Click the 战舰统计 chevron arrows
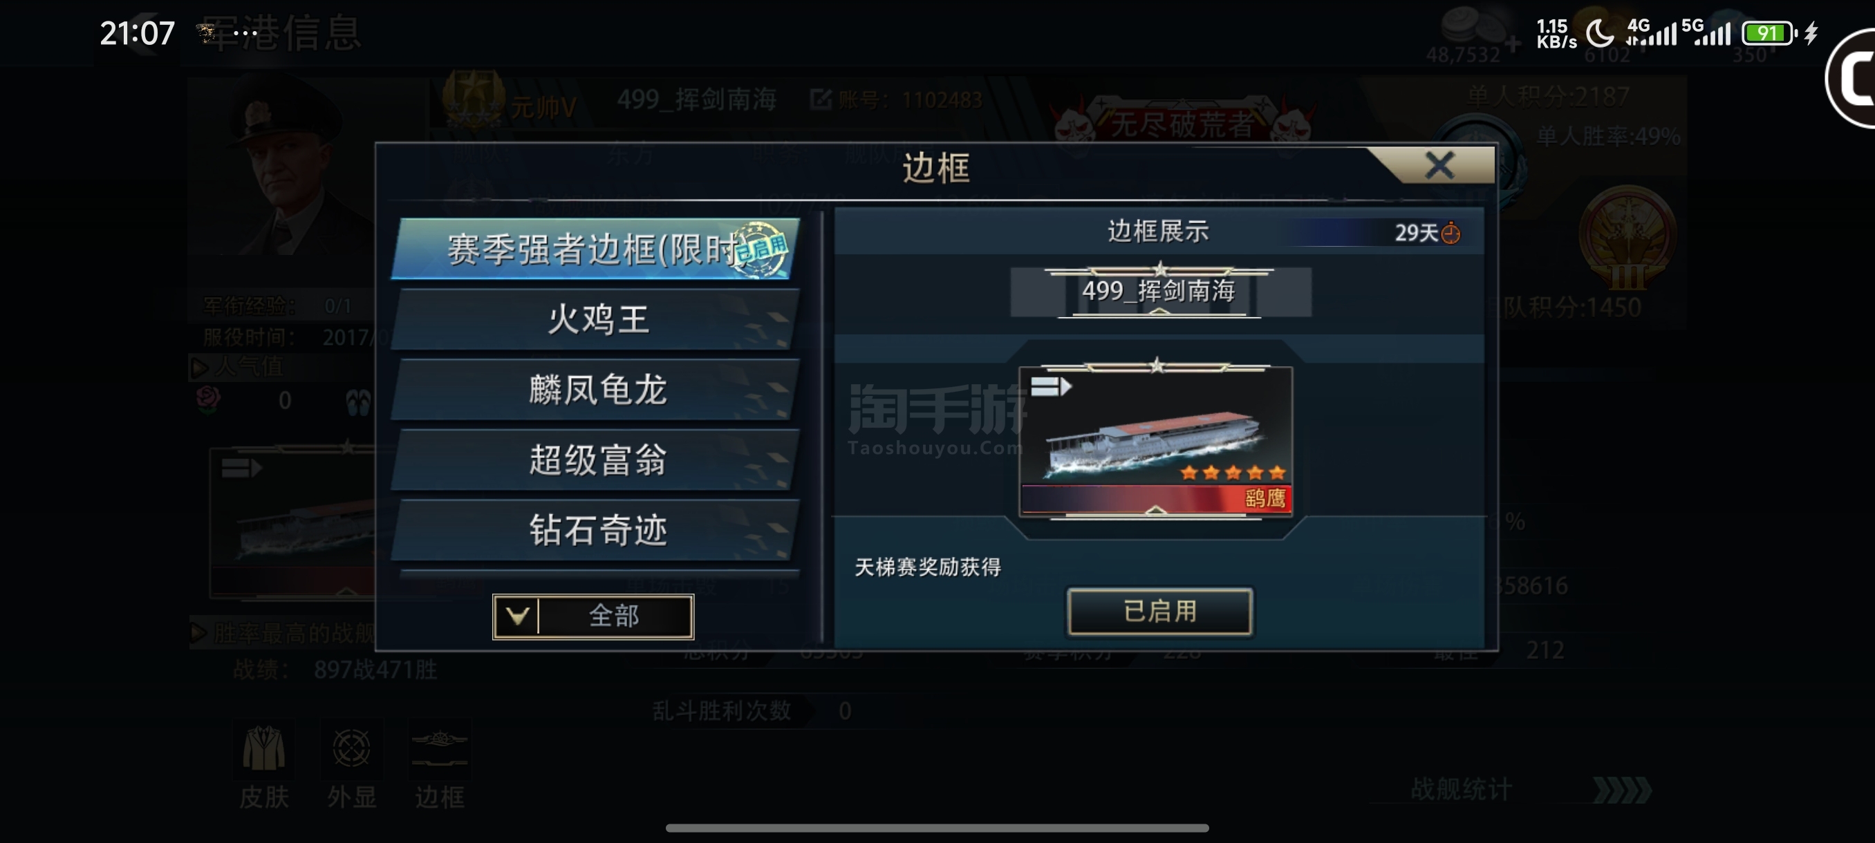The width and height of the screenshot is (1875, 843). click(1622, 789)
